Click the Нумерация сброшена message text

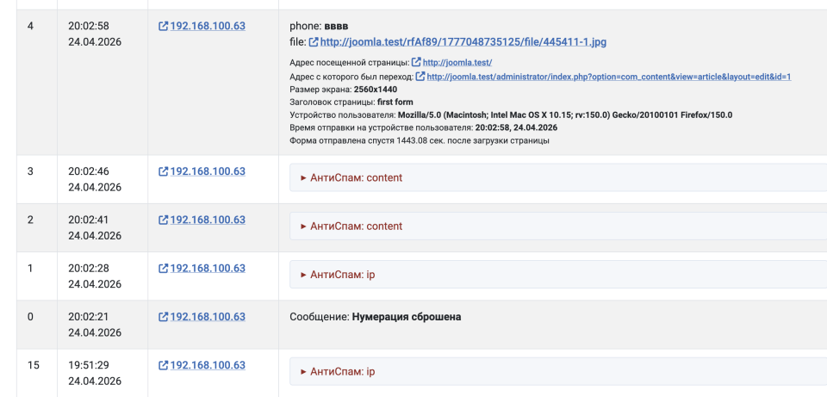coord(406,317)
